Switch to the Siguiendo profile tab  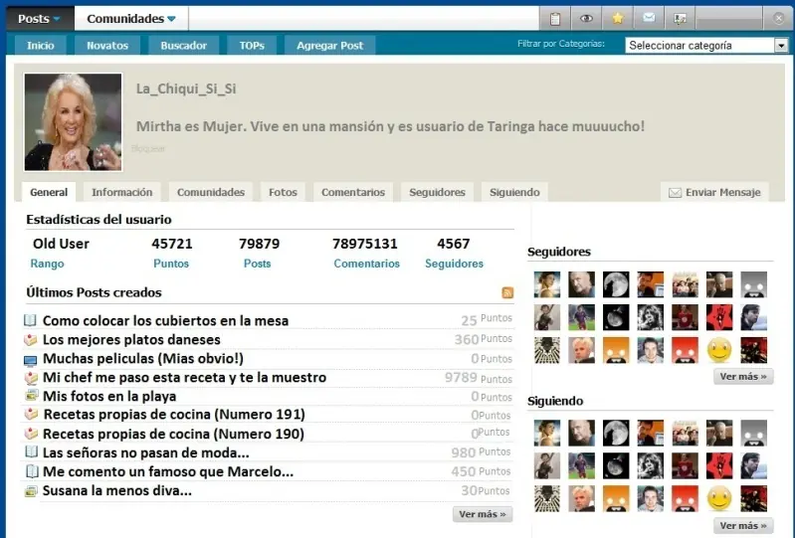[514, 192]
